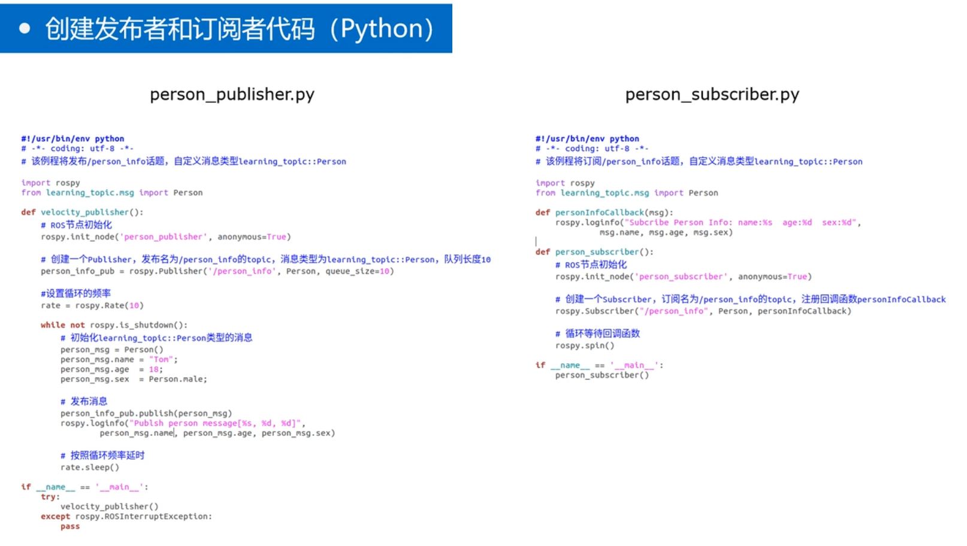Viewport: 967px width, 546px height.
Task: Click the rospy.Subscriber("/person_info") line
Action: 703,311
